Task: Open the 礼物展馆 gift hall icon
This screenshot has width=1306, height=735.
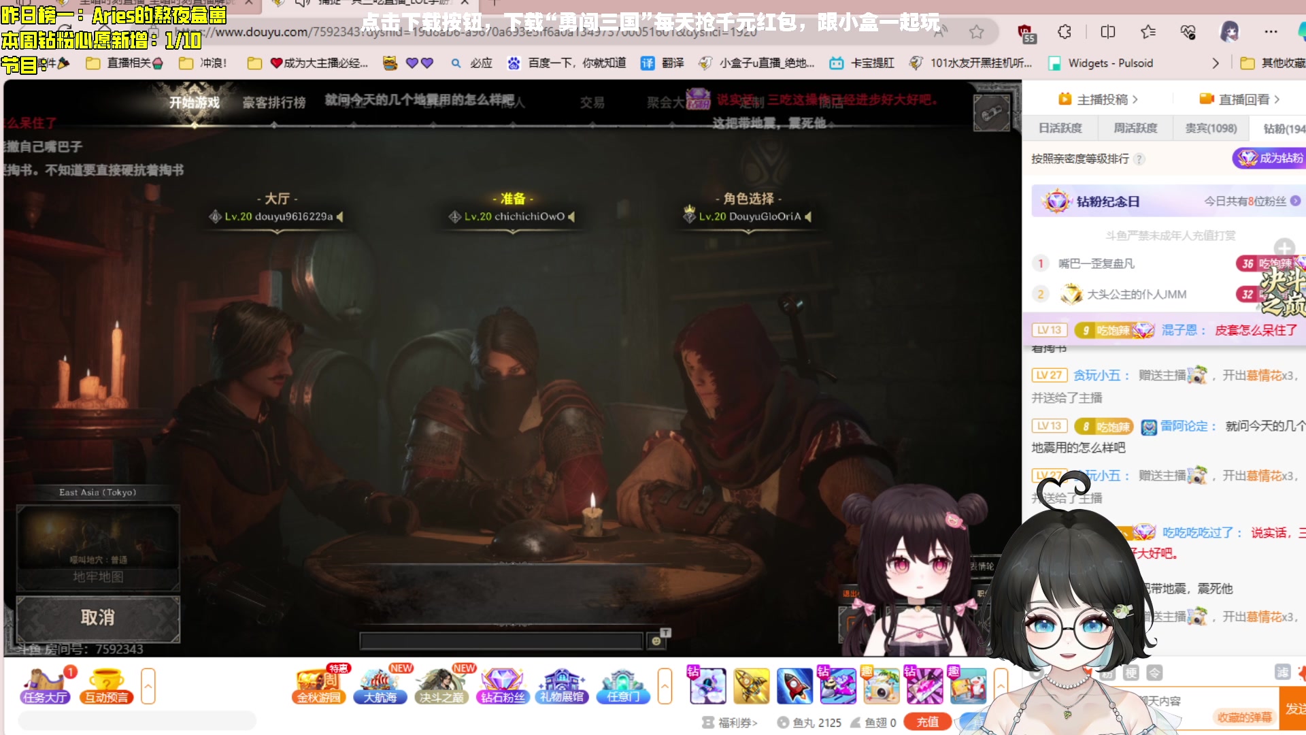Action: coord(562,685)
